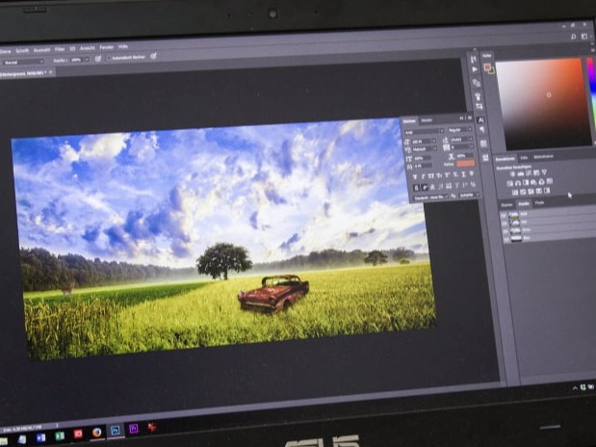Viewport: 596px width, 447px height.
Task: Add a Channel Mixer adjustment
Action: click(x=542, y=182)
